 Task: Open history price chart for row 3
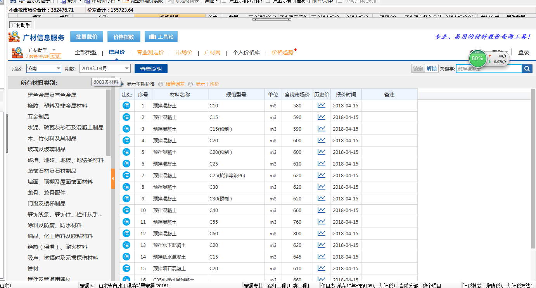click(x=322, y=129)
